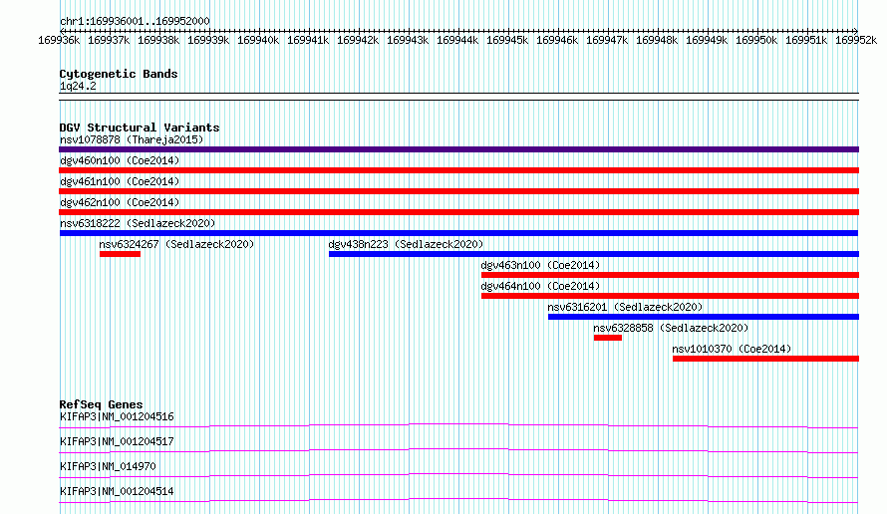Screen dimensions: 887x514
Task: Click the blue bar under nsv6318222
Action: tap(458, 233)
